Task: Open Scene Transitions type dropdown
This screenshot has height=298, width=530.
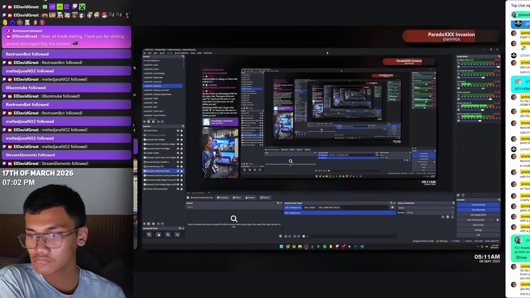Action: click(x=426, y=208)
